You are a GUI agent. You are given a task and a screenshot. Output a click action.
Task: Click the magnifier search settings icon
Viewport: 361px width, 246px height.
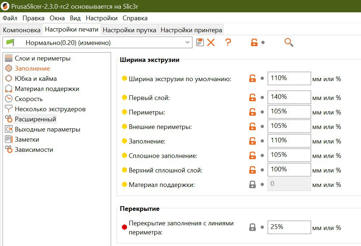click(289, 42)
